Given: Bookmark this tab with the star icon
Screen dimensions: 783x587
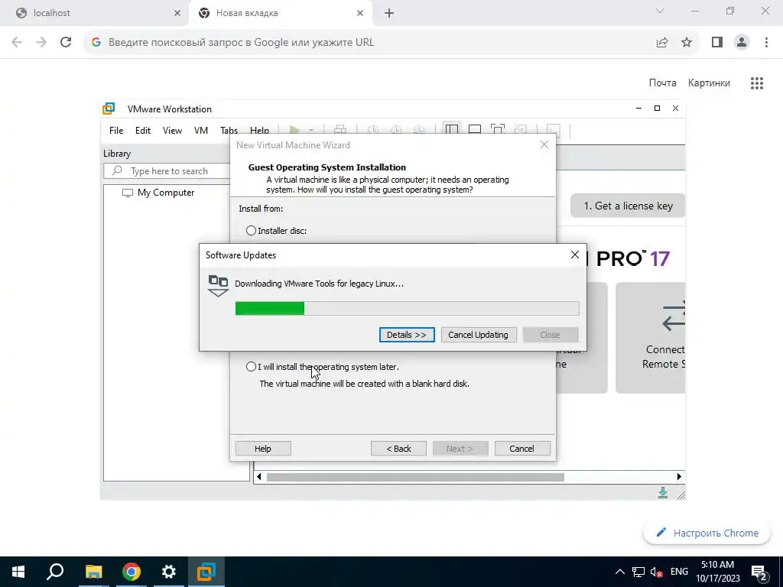Looking at the screenshot, I should [x=687, y=43].
